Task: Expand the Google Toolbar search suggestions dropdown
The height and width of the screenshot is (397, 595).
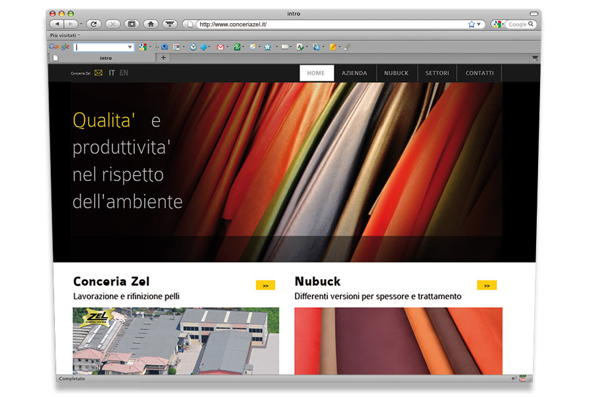Action: (x=130, y=47)
